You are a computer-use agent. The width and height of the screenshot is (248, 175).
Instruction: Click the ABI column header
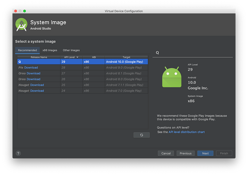94,57
